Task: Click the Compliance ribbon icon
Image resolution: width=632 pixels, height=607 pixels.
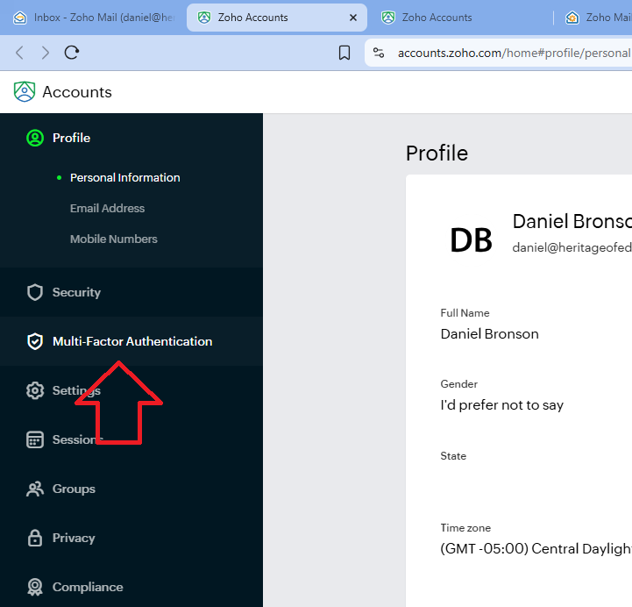Action: (x=35, y=587)
